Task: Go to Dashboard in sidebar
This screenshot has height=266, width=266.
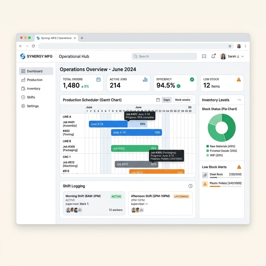Action: (36, 71)
